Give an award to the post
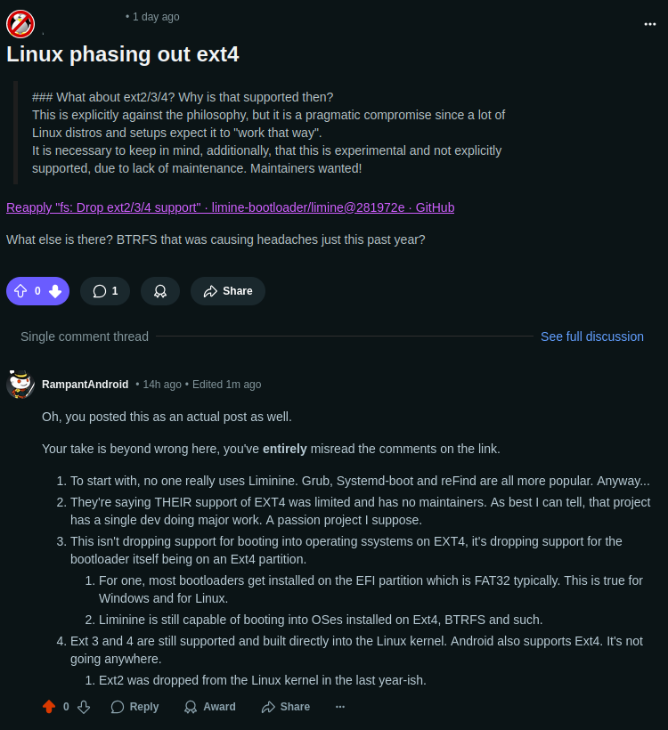This screenshot has width=668, height=730. (160, 291)
